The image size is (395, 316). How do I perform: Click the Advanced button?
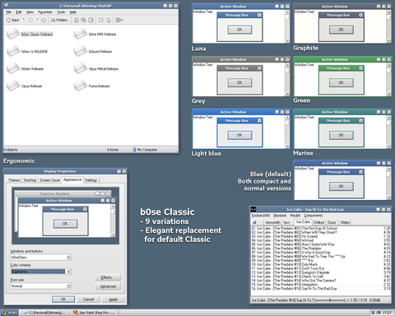pyautogui.click(x=108, y=286)
